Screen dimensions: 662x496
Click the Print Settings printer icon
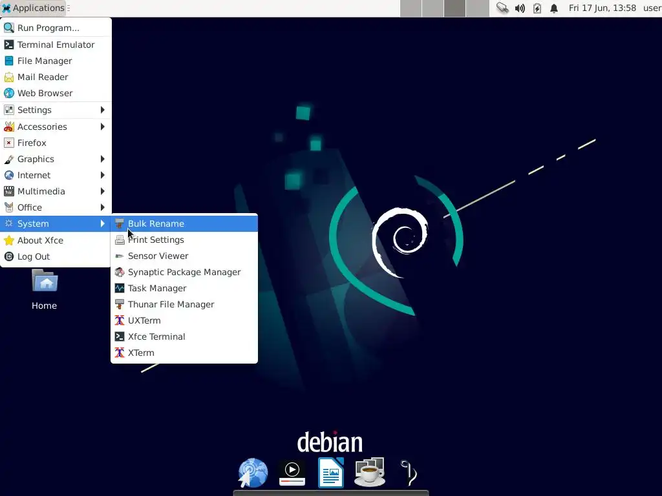[120, 240]
